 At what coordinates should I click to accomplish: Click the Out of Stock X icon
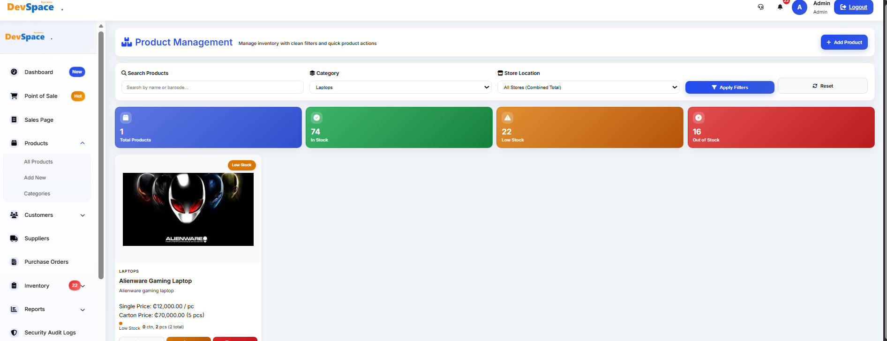[699, 118]
